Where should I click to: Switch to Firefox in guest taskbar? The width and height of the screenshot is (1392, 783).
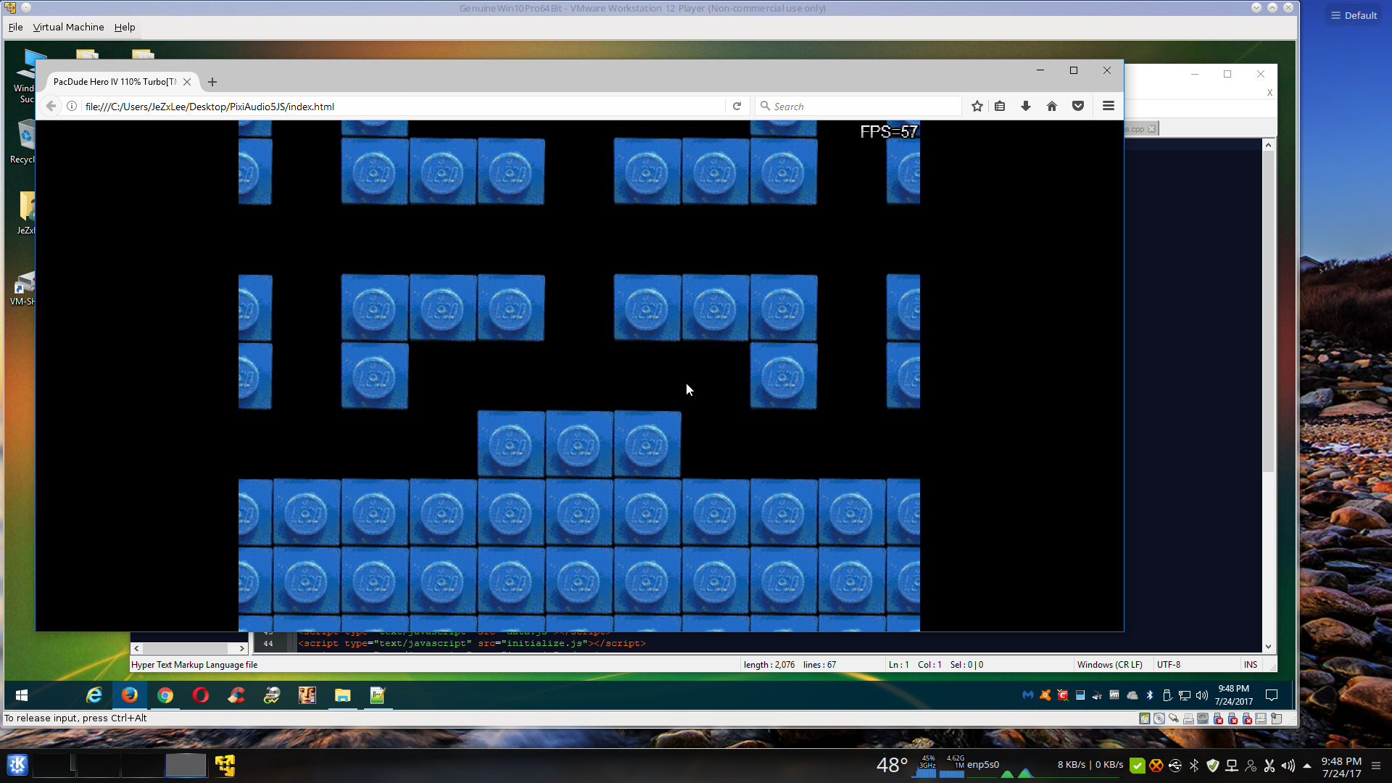(130, 695)
